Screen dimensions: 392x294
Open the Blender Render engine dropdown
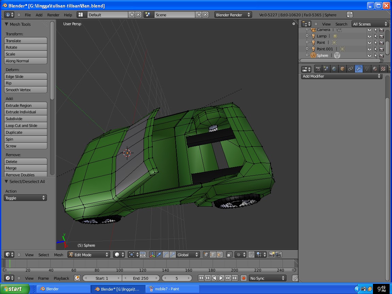coord(233,15)
